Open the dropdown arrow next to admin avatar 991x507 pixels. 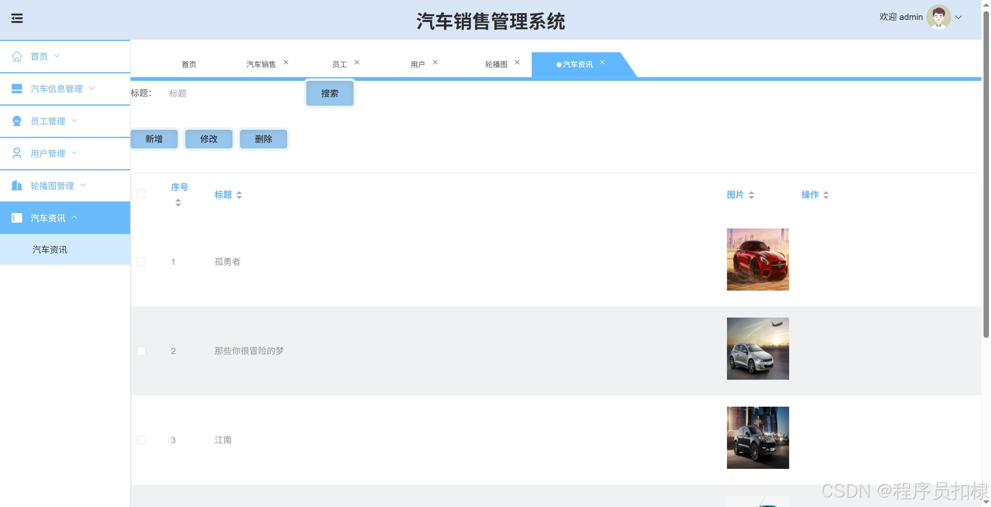pos(959,17)
